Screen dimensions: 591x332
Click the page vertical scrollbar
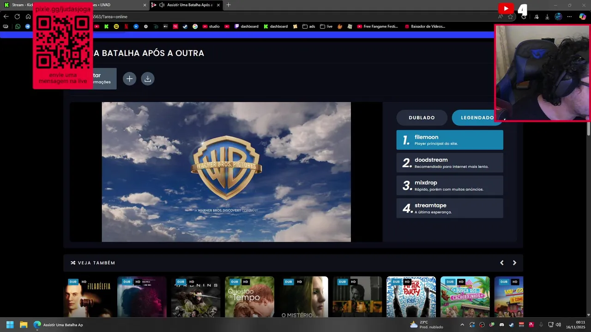[x=588, y=129]
